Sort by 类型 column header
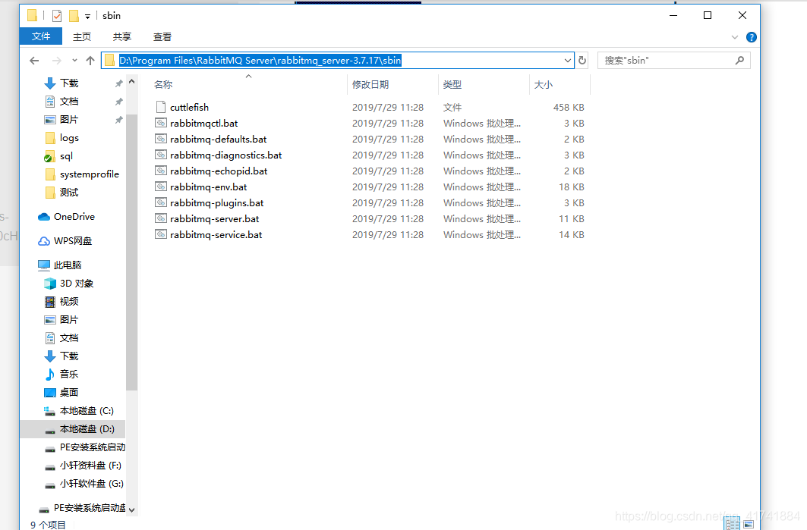The image size is (807, 530). (x=452, y=85)
